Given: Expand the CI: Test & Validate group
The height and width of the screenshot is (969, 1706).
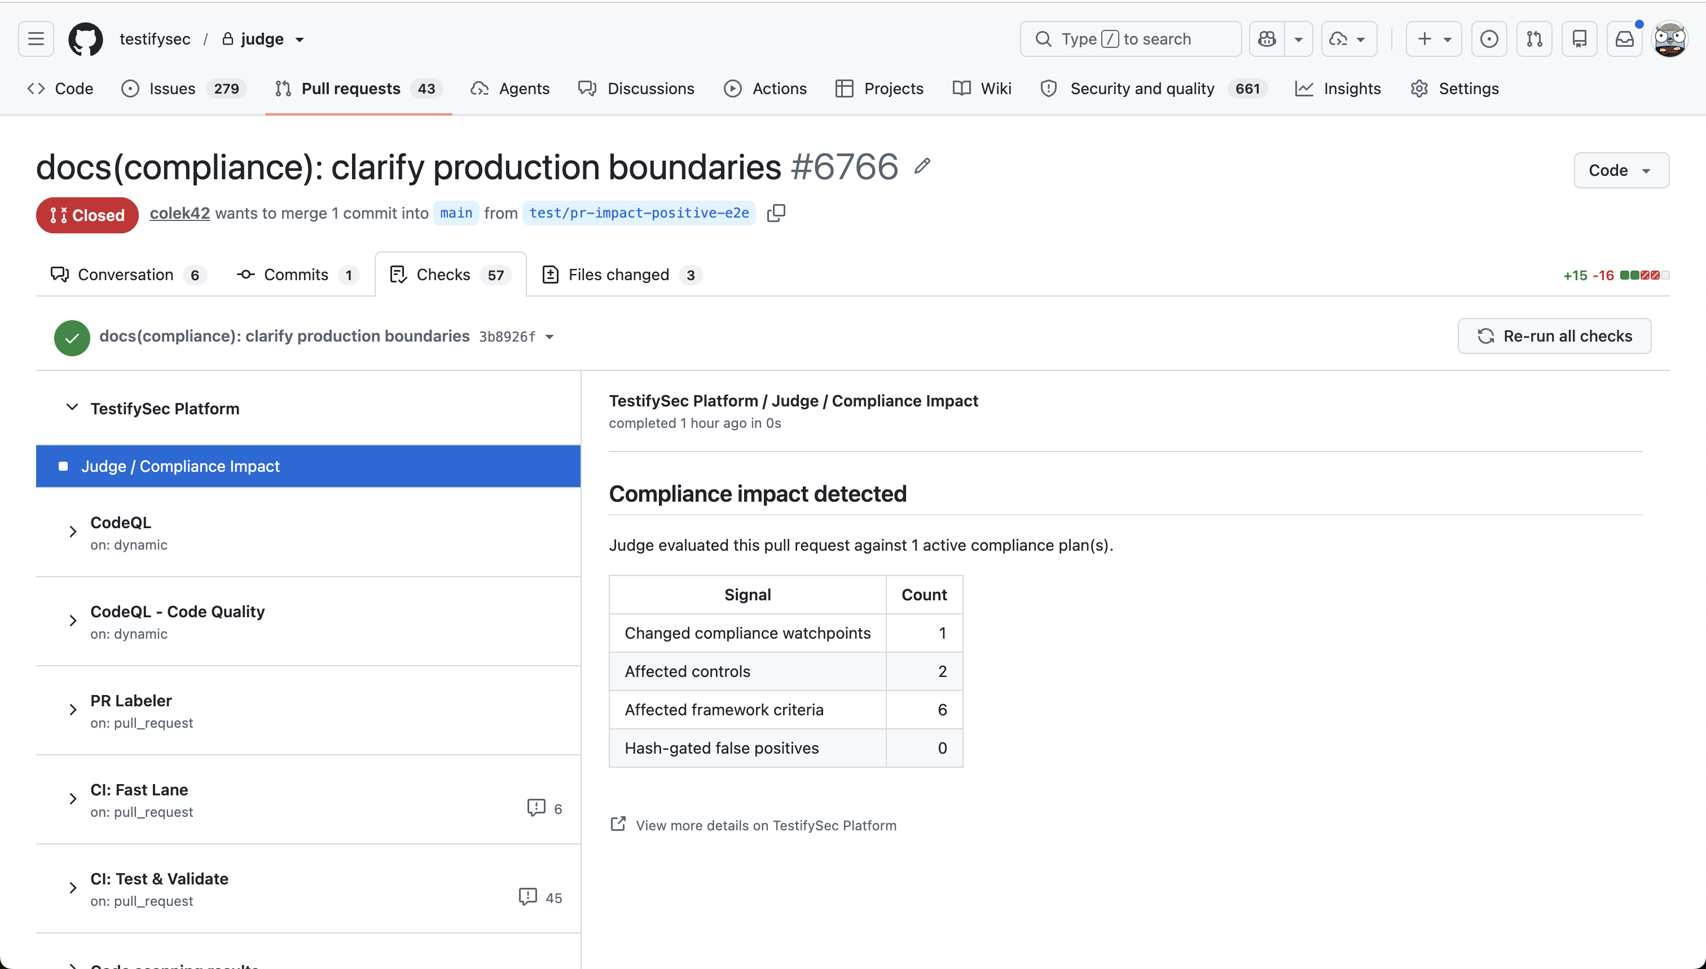Looking at the screenshot, I should point(73,888).
